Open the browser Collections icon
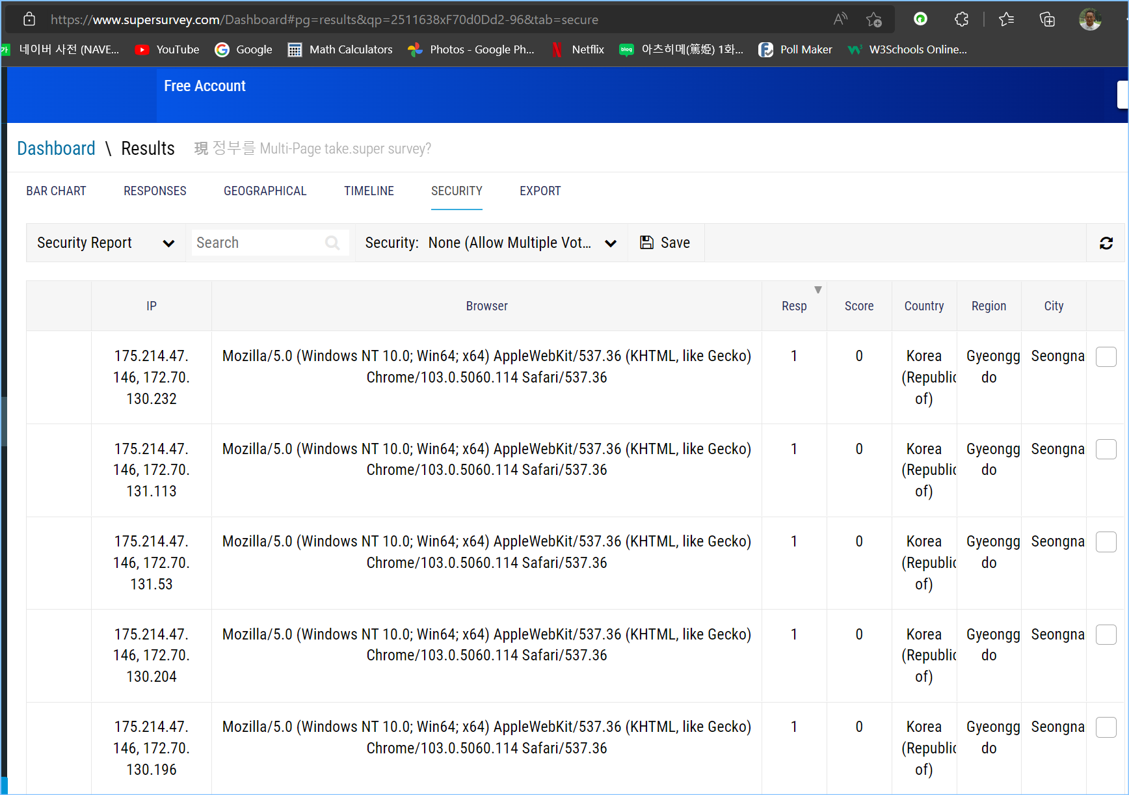 point(1047,20)
